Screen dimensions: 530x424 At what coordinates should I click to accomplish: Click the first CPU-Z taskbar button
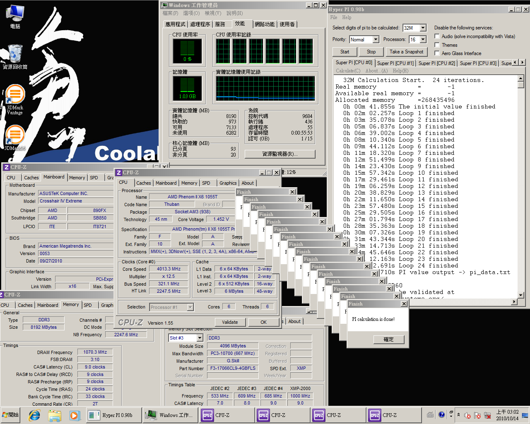(226, 415)
